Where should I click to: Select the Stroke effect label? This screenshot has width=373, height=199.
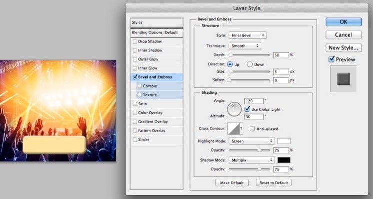[144, 139]
